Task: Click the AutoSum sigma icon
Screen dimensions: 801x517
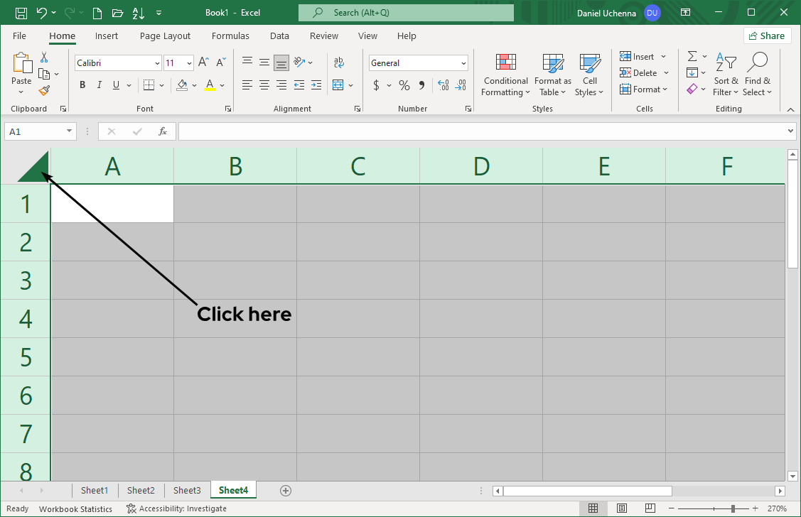Action: 692,57
